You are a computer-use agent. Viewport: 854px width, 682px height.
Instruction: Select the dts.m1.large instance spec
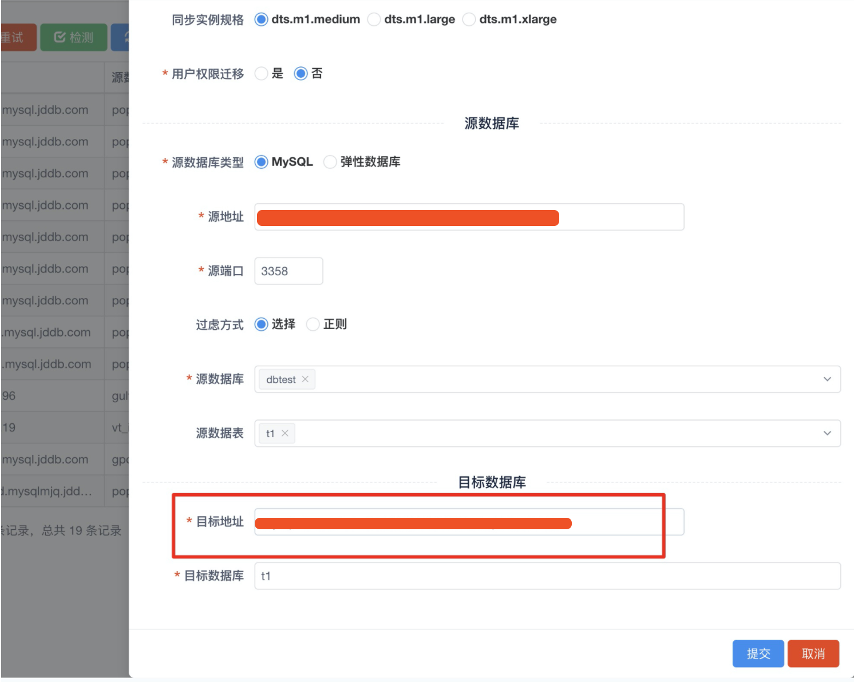tap(374, 19)
